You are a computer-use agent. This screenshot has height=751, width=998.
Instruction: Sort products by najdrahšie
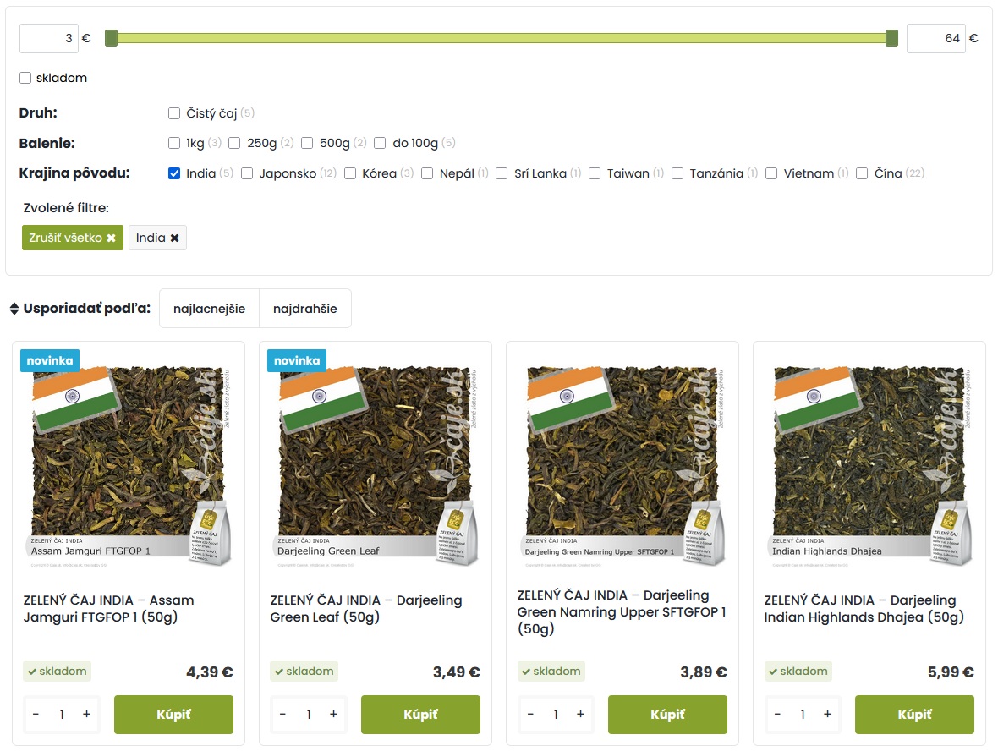[x=304, y=309]
